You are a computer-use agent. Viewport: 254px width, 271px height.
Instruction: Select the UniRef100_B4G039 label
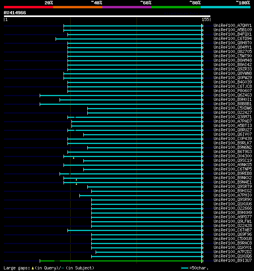(233, 82)
